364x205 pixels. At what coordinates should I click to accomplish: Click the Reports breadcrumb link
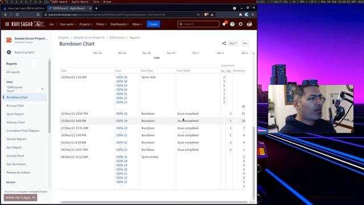click(134, 38)
